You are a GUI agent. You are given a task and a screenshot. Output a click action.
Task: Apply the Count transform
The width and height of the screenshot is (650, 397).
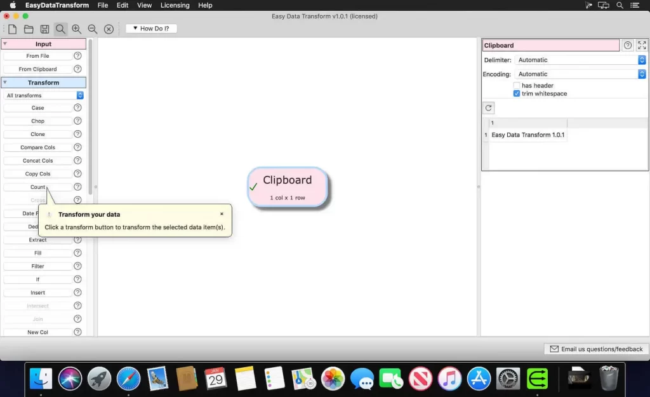tap(37, 187)
